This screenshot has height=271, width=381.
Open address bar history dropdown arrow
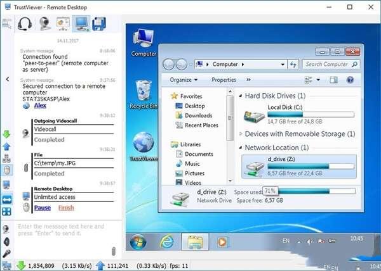pos(283,65)
